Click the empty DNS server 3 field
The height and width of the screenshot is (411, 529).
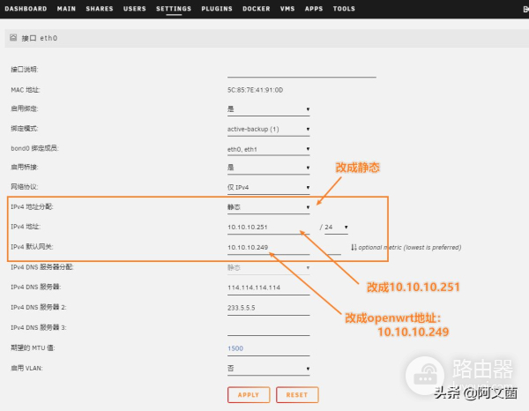[269, 328]
